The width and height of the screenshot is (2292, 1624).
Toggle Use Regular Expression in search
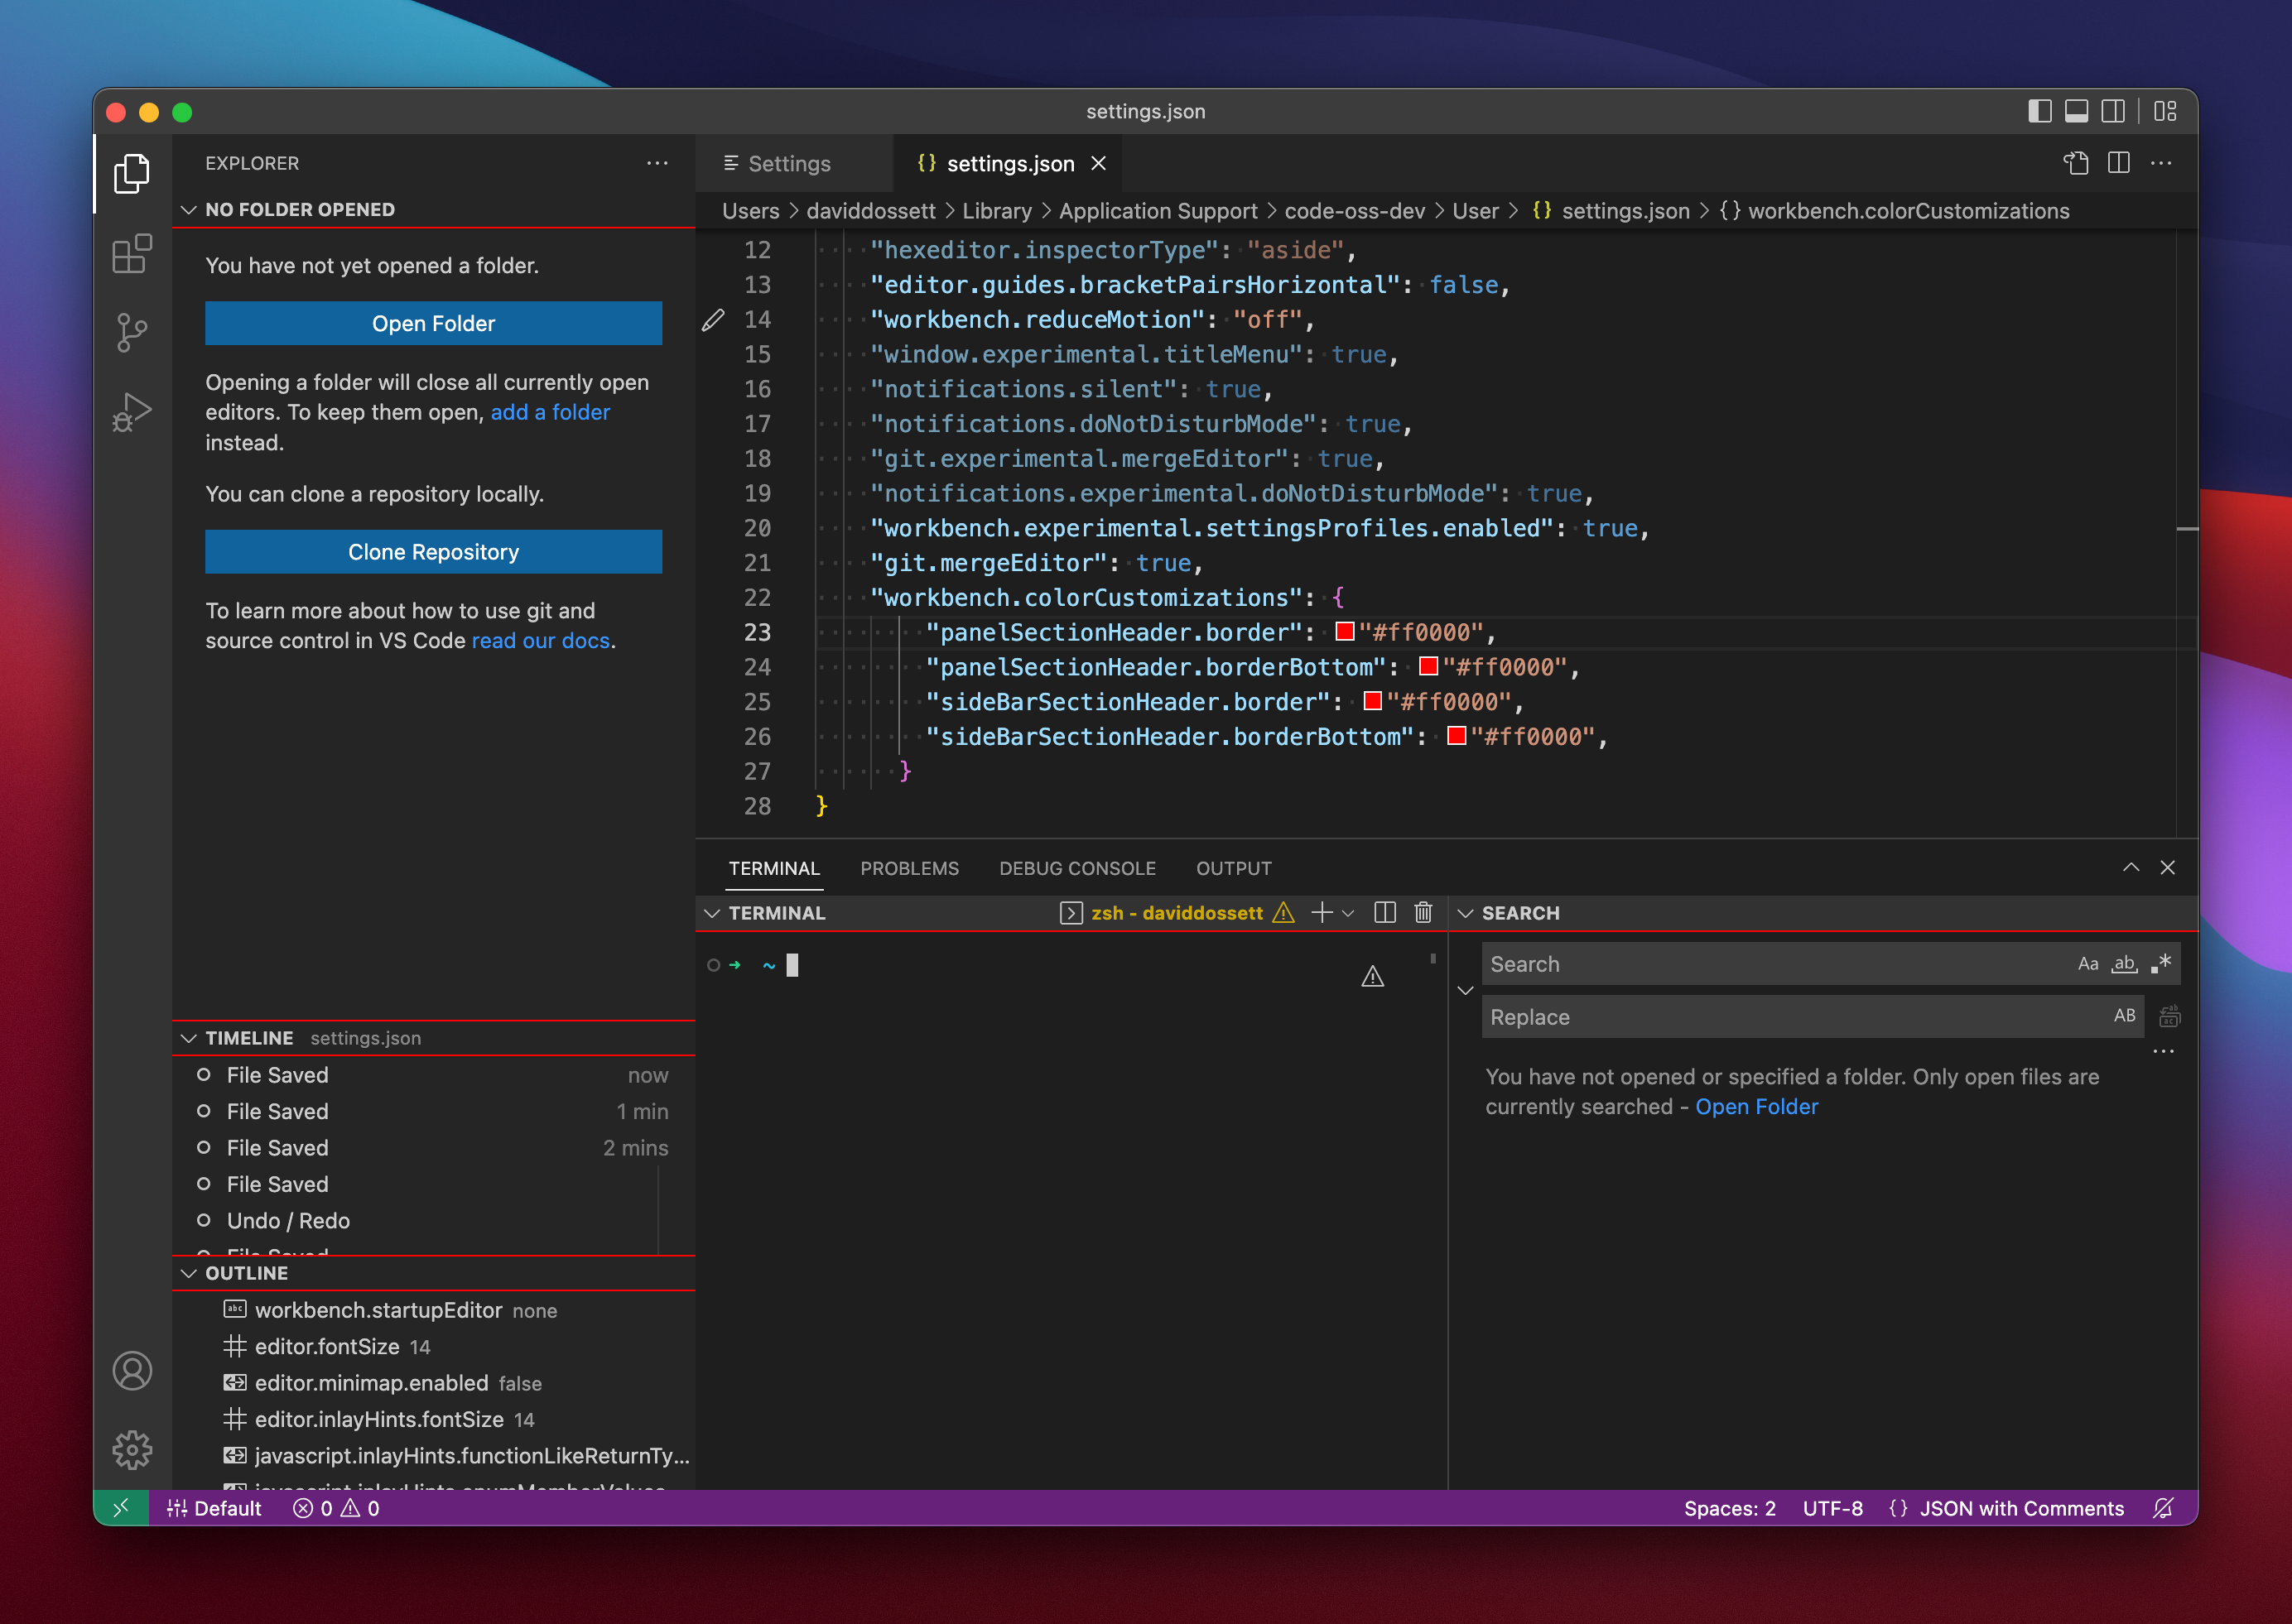(2161, 964)
